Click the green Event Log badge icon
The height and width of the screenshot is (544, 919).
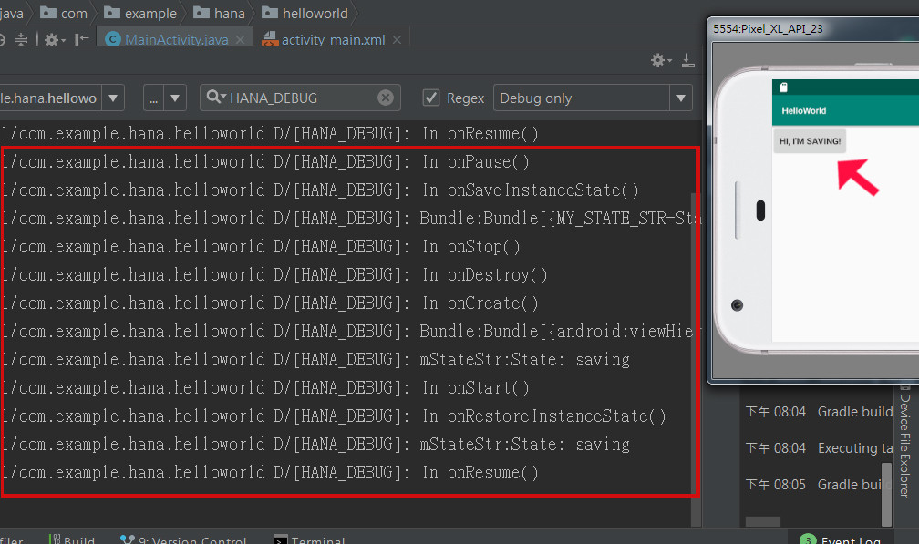pyautogui.click(x=808, y=540)
